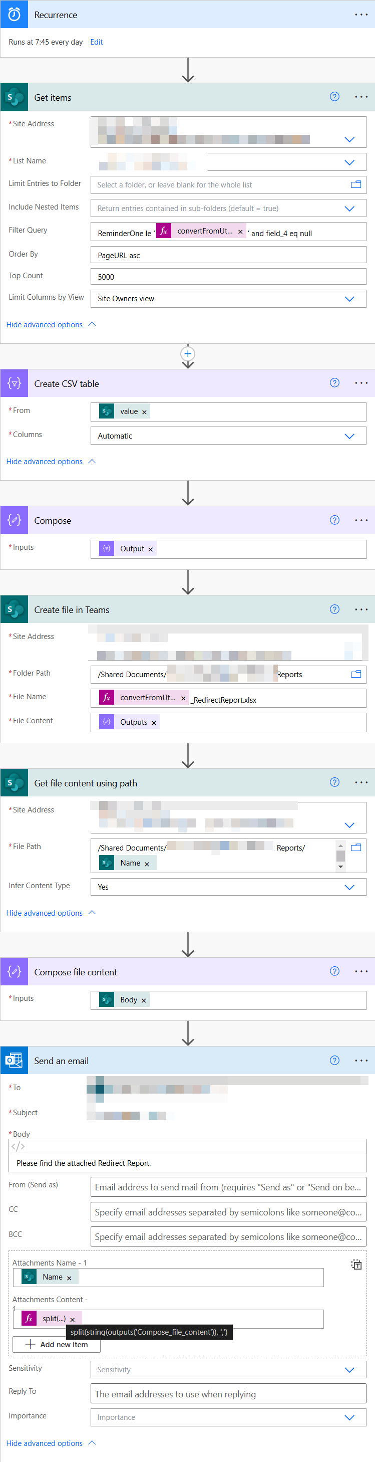The width and height of the screenshot is (375, 1462).
Task: Click the CC email field
Action: coord(228,1212)
